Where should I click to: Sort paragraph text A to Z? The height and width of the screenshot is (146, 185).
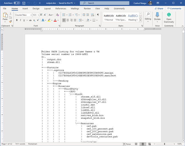point(93,15)
